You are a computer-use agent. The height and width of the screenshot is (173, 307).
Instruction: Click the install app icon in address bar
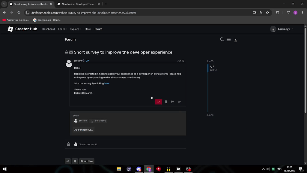(x=255, y=13)
